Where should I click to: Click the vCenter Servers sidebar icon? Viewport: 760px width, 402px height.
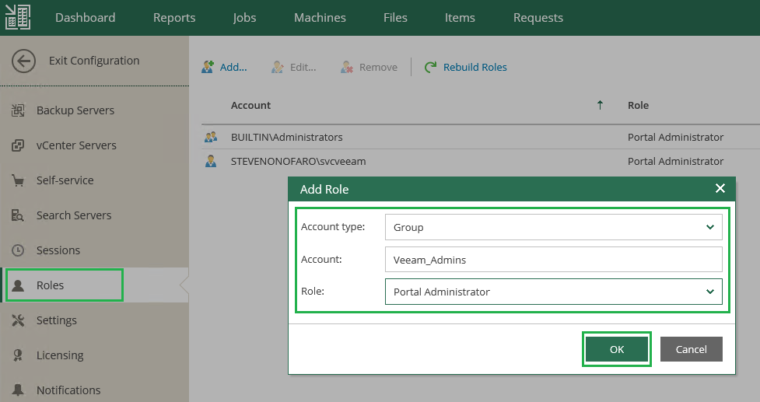click(18, 145)
